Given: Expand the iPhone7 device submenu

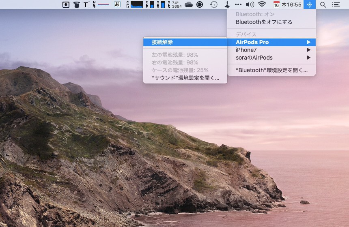Looking at the screenshot, I should point(271,50).
